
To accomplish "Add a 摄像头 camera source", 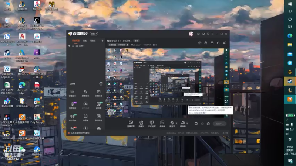I will [x=141, y=124].
